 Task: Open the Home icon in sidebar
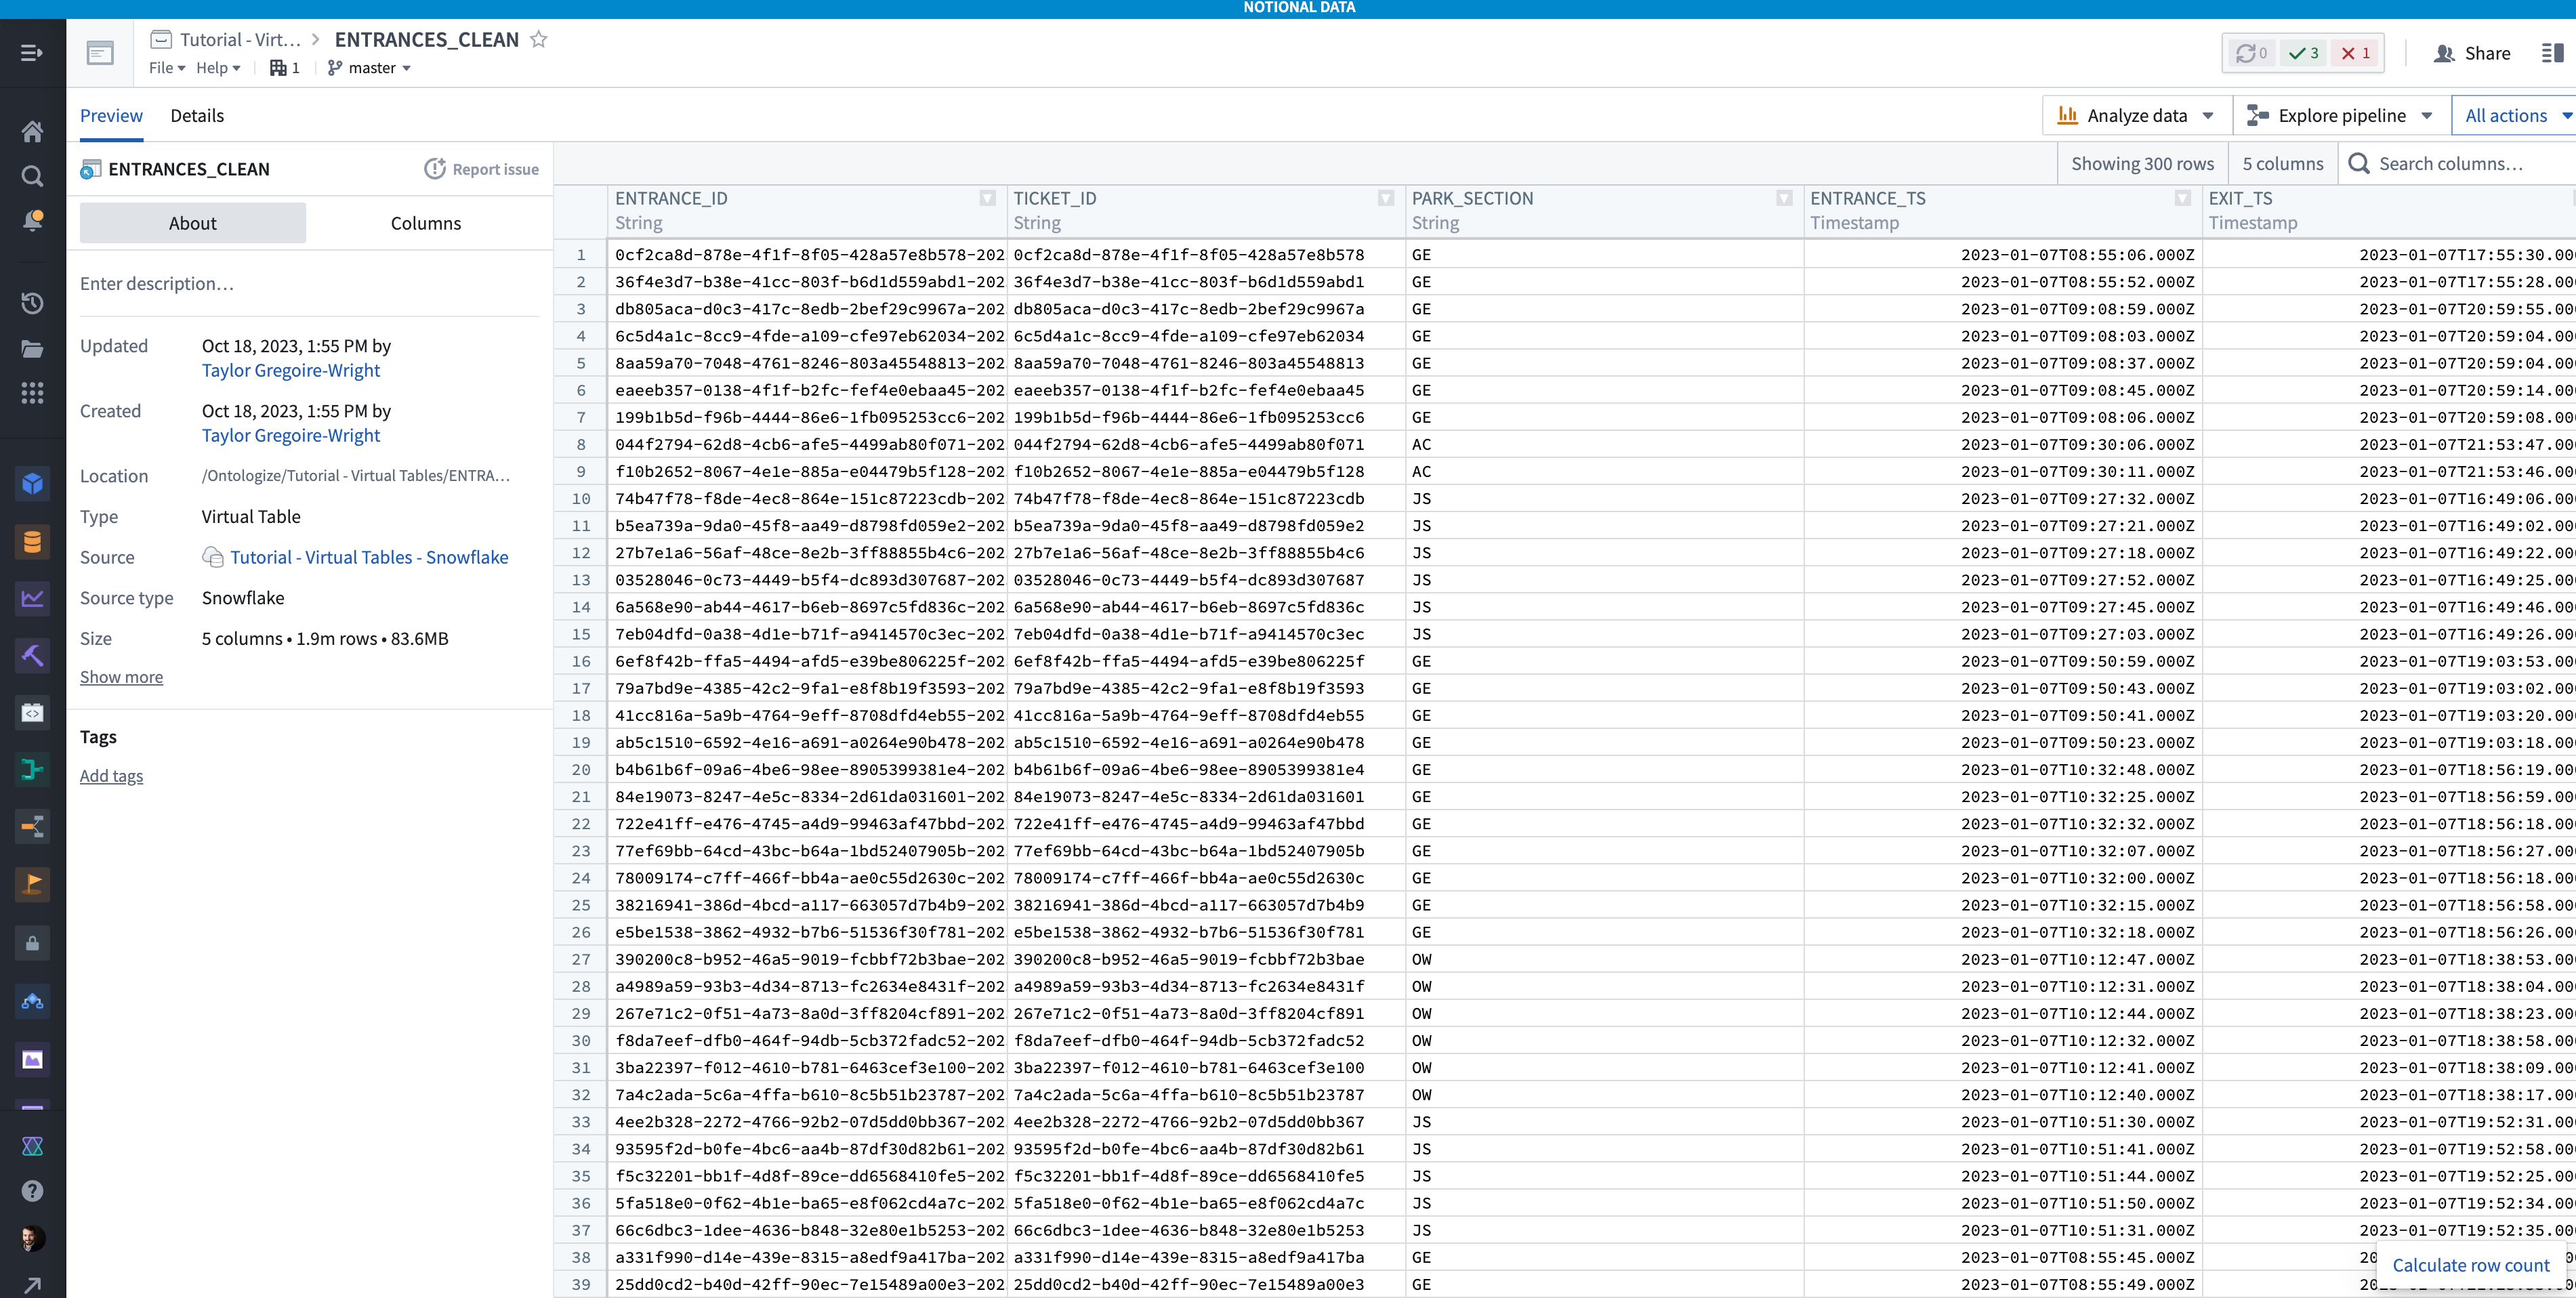point(33,131)
